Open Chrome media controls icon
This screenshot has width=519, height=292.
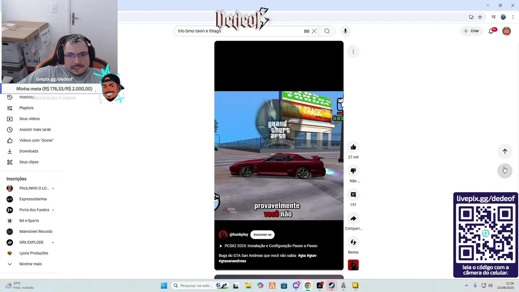[x=493, y=17]
